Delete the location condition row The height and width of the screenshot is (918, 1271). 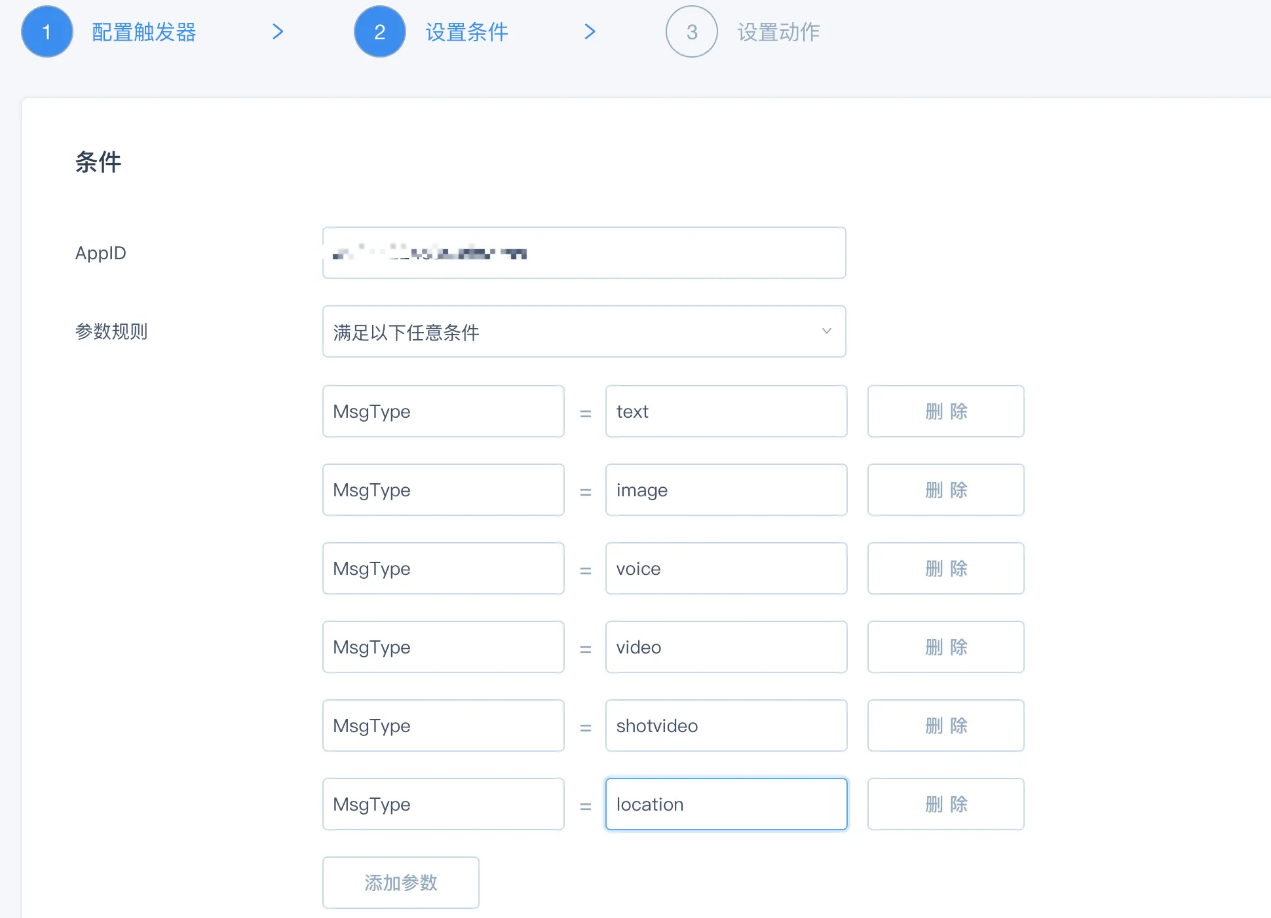pos(945,804)
